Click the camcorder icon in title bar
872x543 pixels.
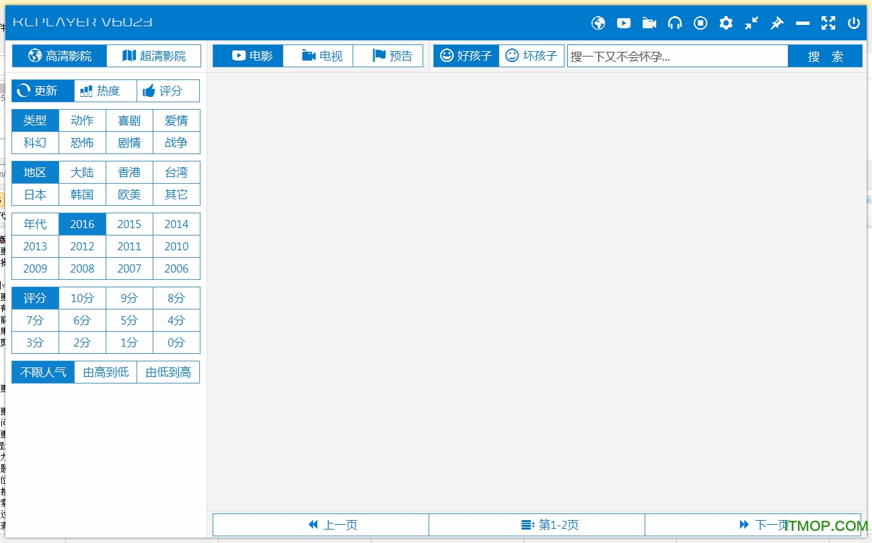tap(649, 23)
